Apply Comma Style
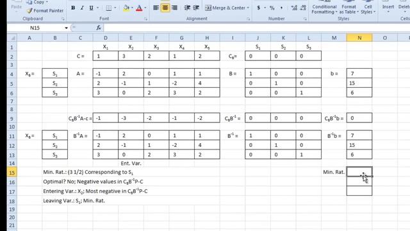The height and width of the screenshot is (231, 410). (x=281, y=8)
